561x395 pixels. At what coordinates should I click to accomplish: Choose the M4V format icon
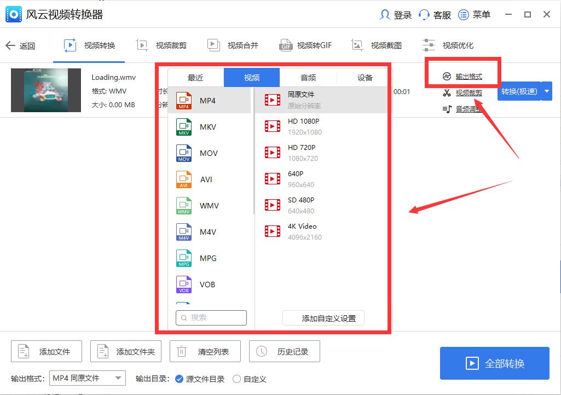[184, 232]
